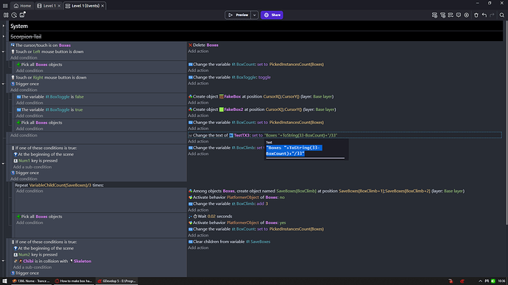Click 'Activate behavior PlatformerObject of Boxes: no'
Image resolution: width=508 pixels, height=285 pixels.
pos(236,197)
